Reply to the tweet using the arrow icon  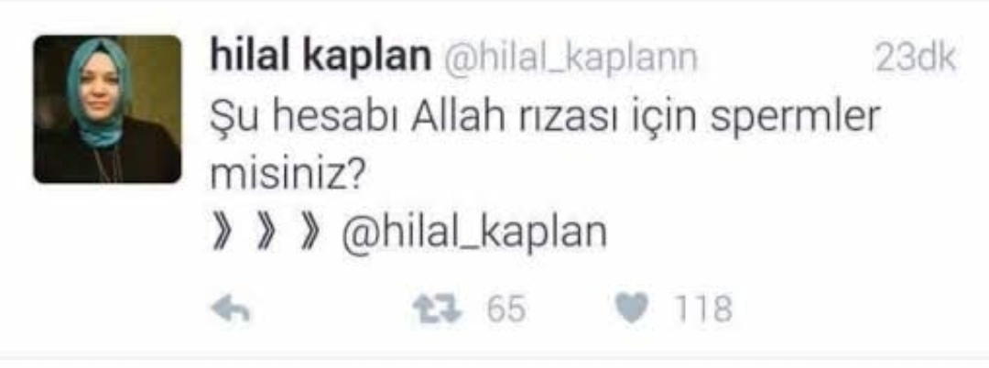(231, 310)
